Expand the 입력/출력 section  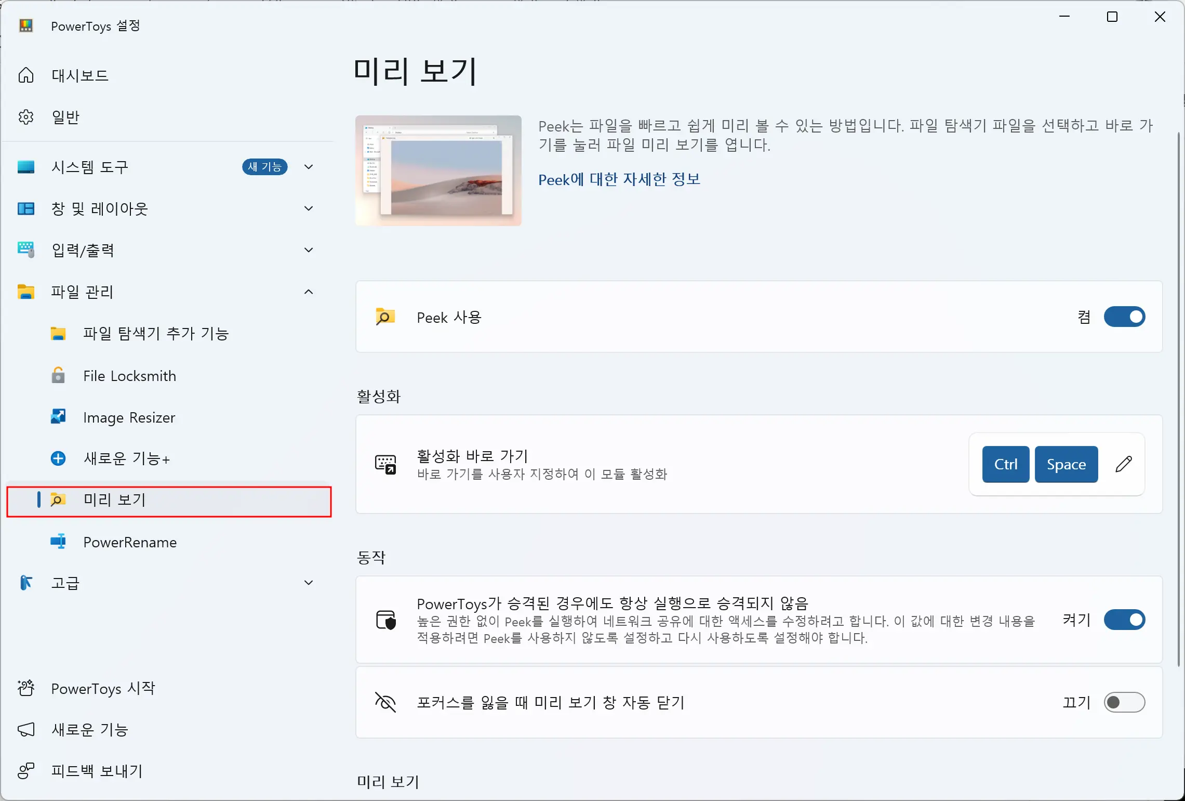pyautogui.click(x=308, y=250)
